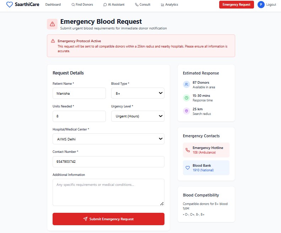This screenshot has width=281, height=233.
Task: Click the alert icon in Emergency Protocol banner
Action: click(53, 41)
